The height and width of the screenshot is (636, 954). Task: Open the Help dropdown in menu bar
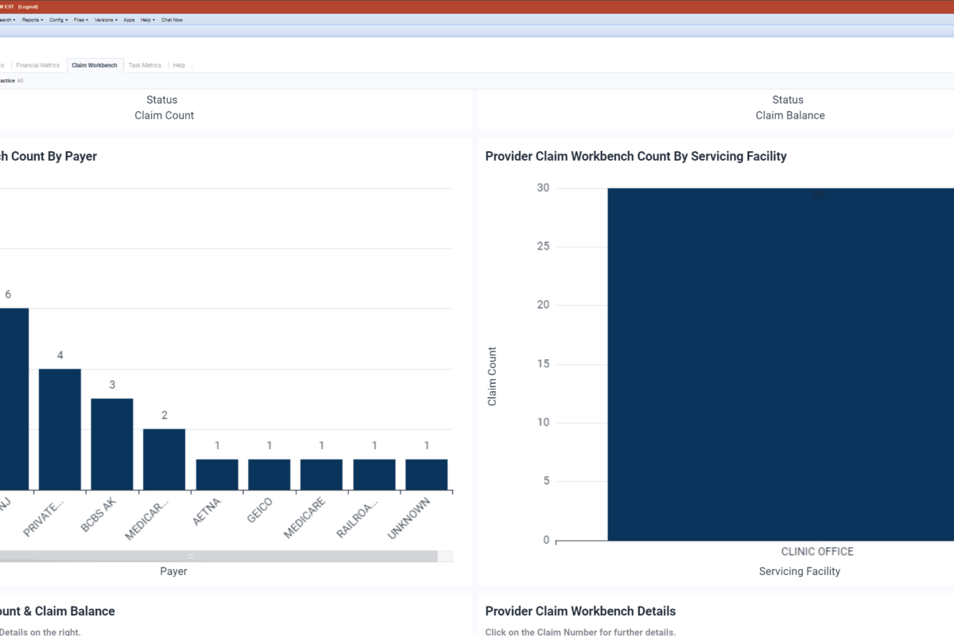pyautogui.click(x=148, y=20)
